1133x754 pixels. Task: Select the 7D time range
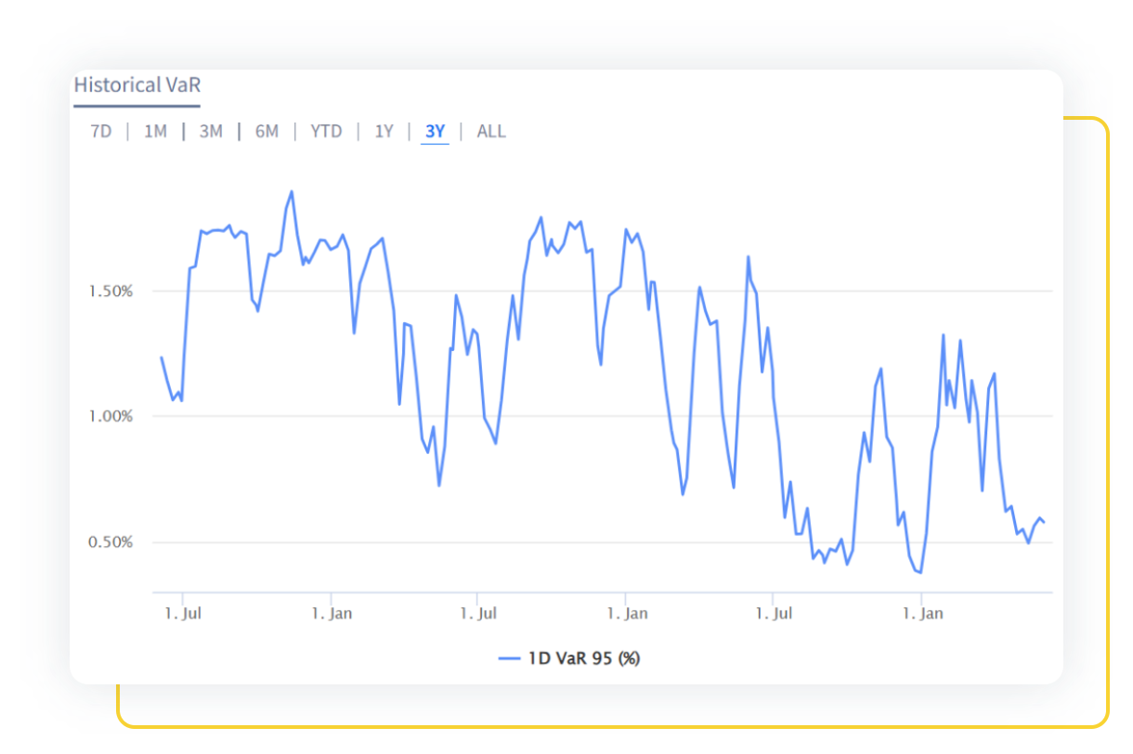100,131
